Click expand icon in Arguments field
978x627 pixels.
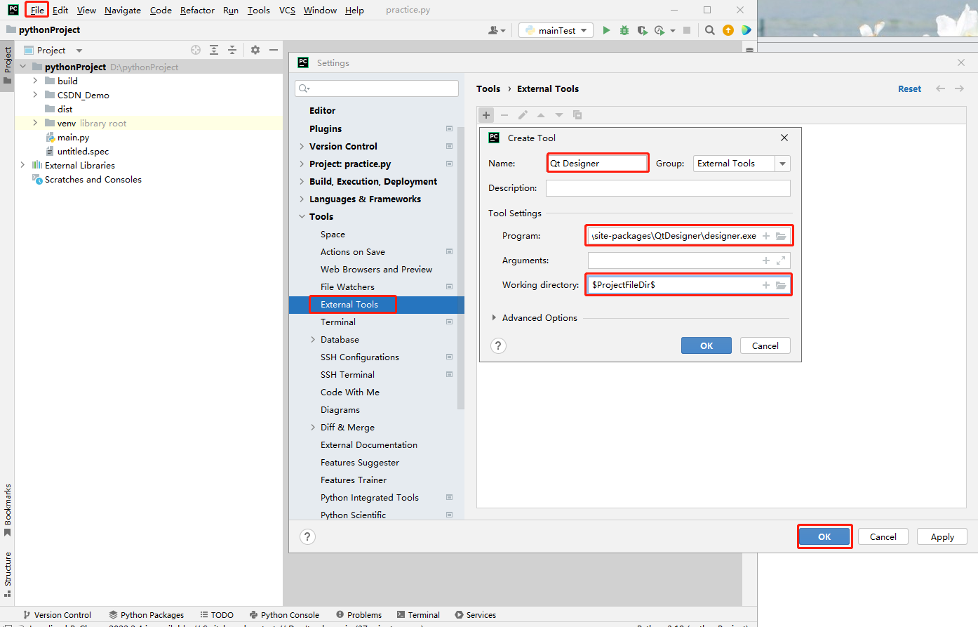[781, 260]
